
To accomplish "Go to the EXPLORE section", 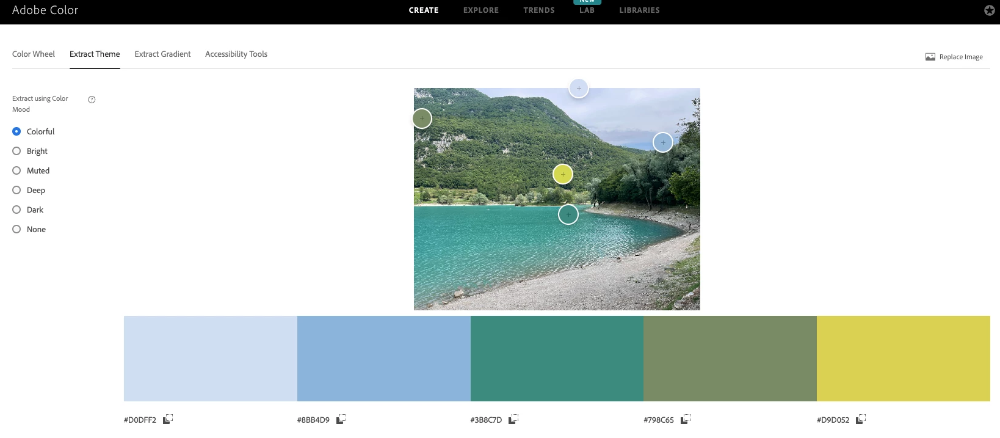I will coord(481,10).
